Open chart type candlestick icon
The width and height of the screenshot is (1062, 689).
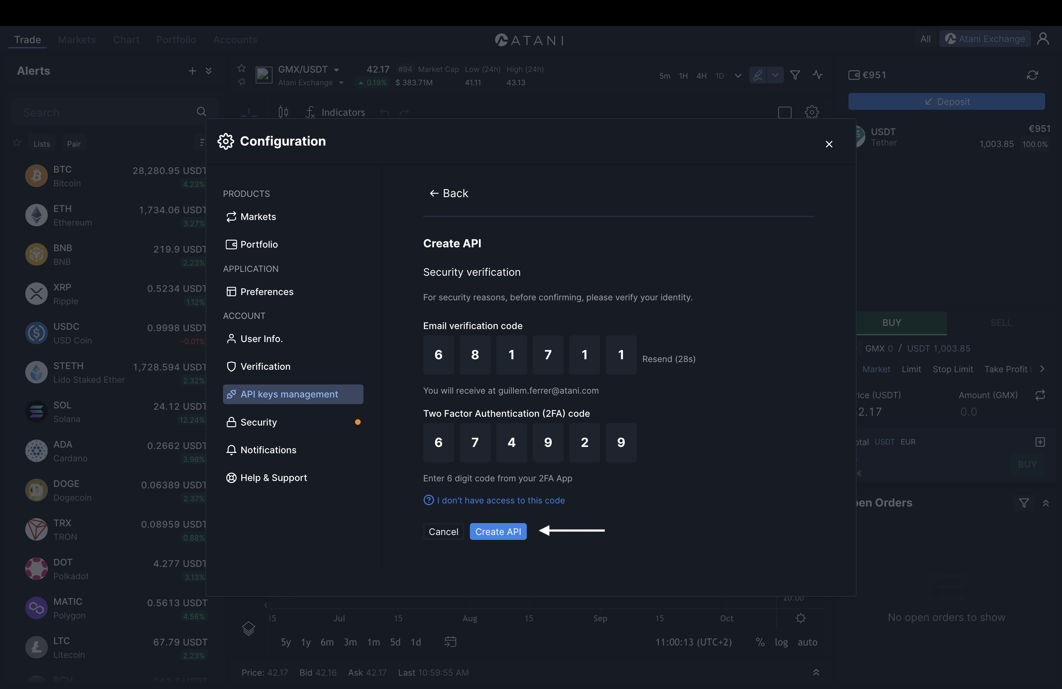tap(283, 112)
